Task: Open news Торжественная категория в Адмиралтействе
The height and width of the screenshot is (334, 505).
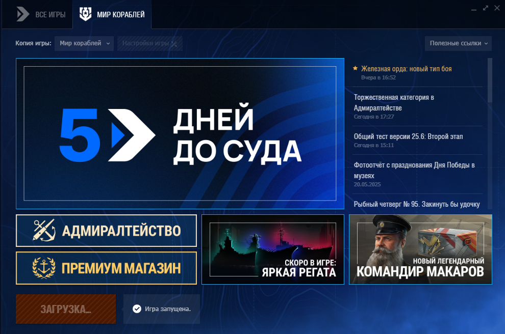Action: tap(394, 102)
